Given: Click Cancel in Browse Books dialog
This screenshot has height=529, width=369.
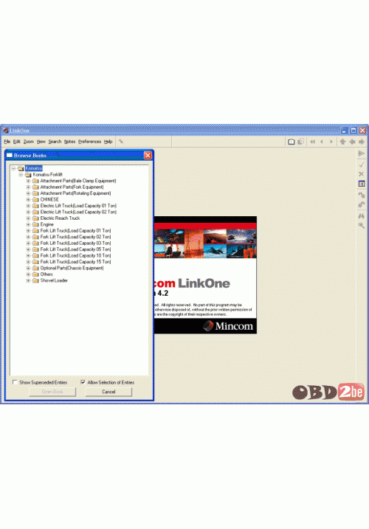Looking at the screenshot, I should [x=108, y=392].
